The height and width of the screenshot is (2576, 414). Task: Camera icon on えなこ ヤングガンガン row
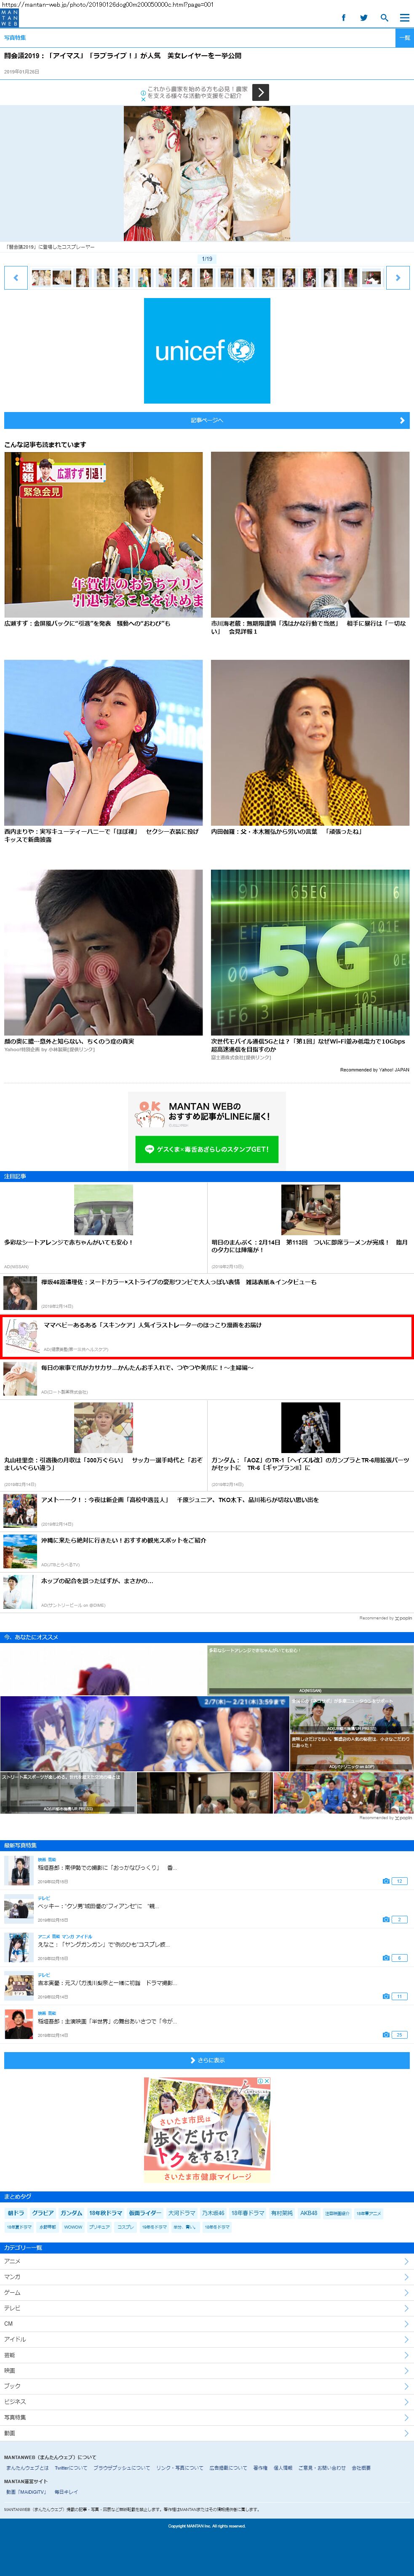(x=386, y=1957)
